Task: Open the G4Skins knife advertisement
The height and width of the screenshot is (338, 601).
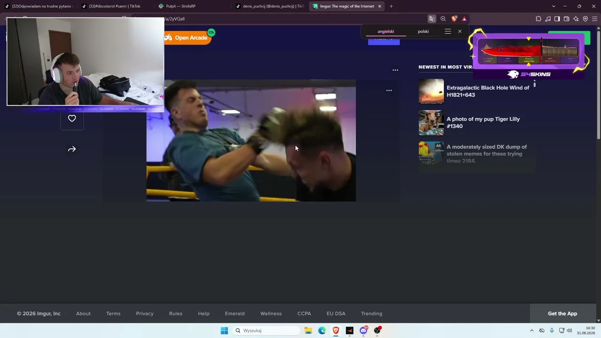Action: point(529,55)
